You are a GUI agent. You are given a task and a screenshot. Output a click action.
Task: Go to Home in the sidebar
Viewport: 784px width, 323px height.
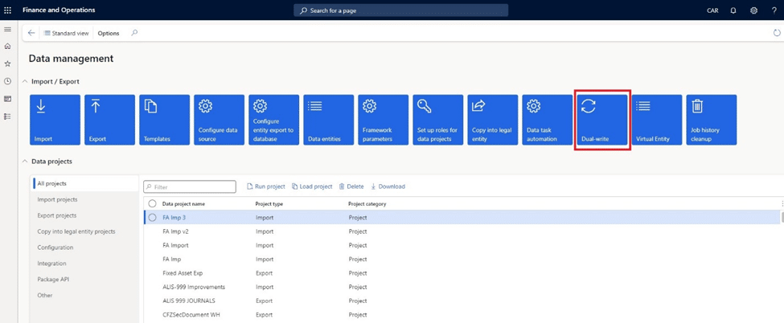pyautogui.click(x=7, y=46)
